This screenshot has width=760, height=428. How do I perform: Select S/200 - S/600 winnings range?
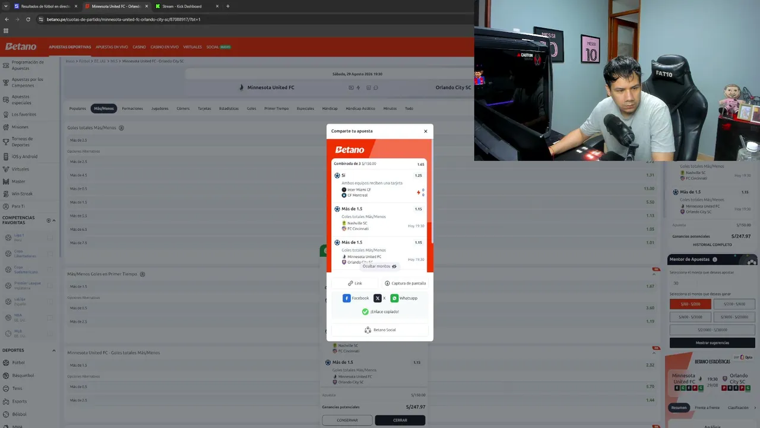[734, 304]
